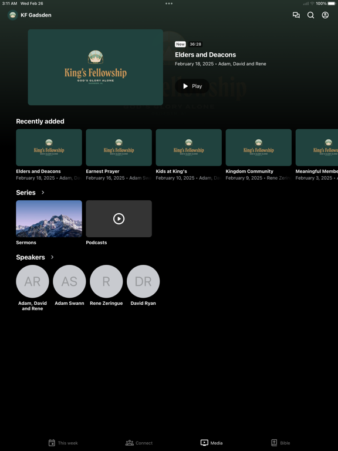Tap the KF Gadsden church logo
Viewport: 338px width, 451px height.
point(13,15)
